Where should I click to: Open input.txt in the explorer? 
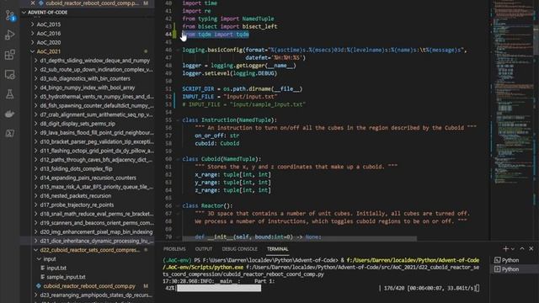56,268
